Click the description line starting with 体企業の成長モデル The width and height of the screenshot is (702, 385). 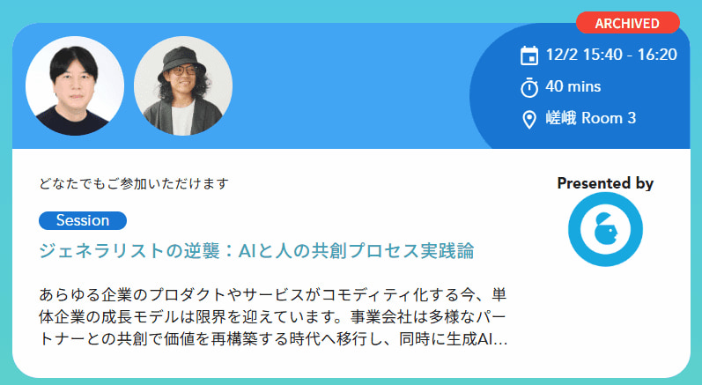(x=272, y=317)
